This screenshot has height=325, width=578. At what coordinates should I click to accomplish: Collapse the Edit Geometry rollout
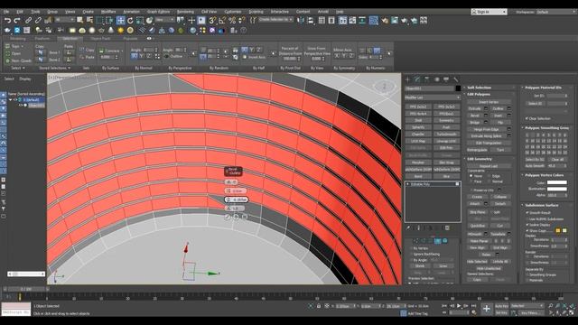pyautogui.click(x=489, y=159)
